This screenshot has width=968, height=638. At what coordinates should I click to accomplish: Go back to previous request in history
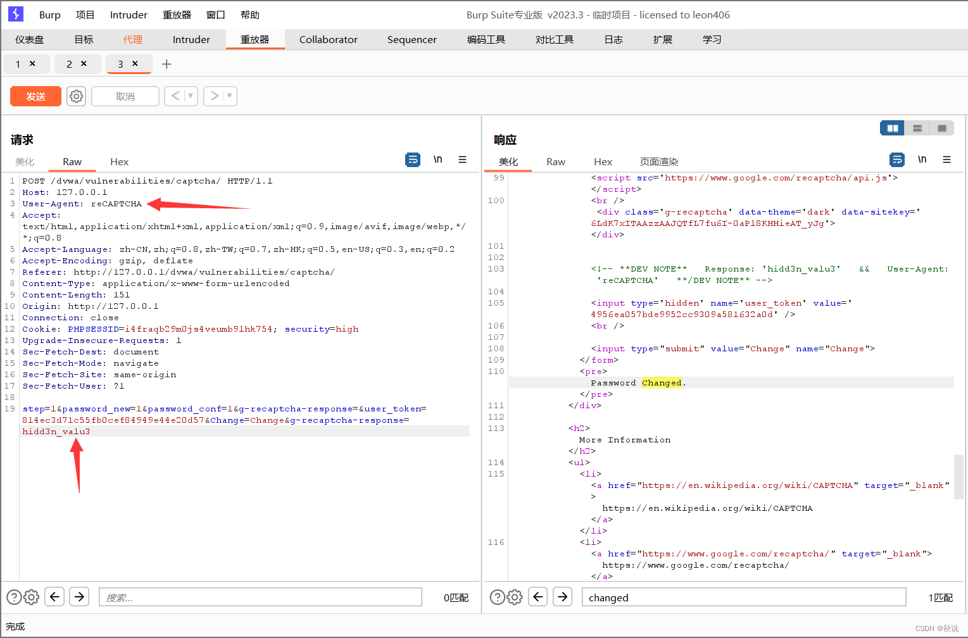pyautogui.click(x=175, y=96)
